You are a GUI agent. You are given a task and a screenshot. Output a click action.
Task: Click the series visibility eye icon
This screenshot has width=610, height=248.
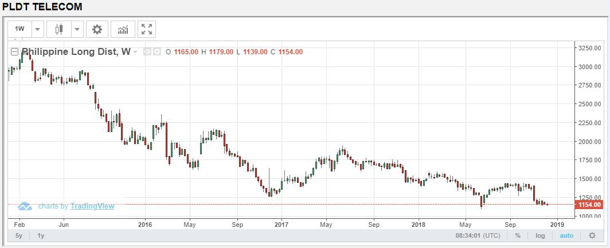[x=147, y=52]
